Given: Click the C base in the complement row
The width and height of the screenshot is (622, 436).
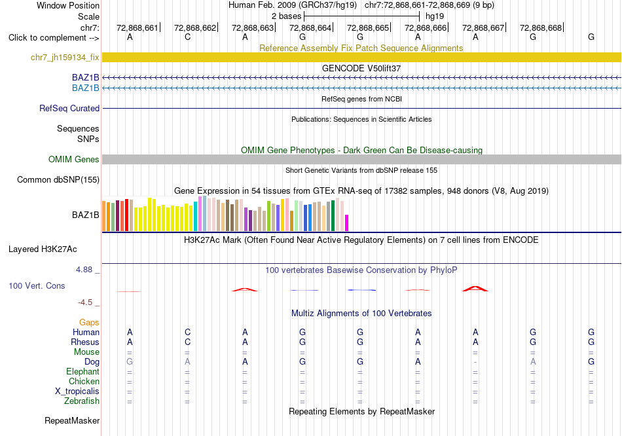Looking at the screenshot, I should click(188, 37).
